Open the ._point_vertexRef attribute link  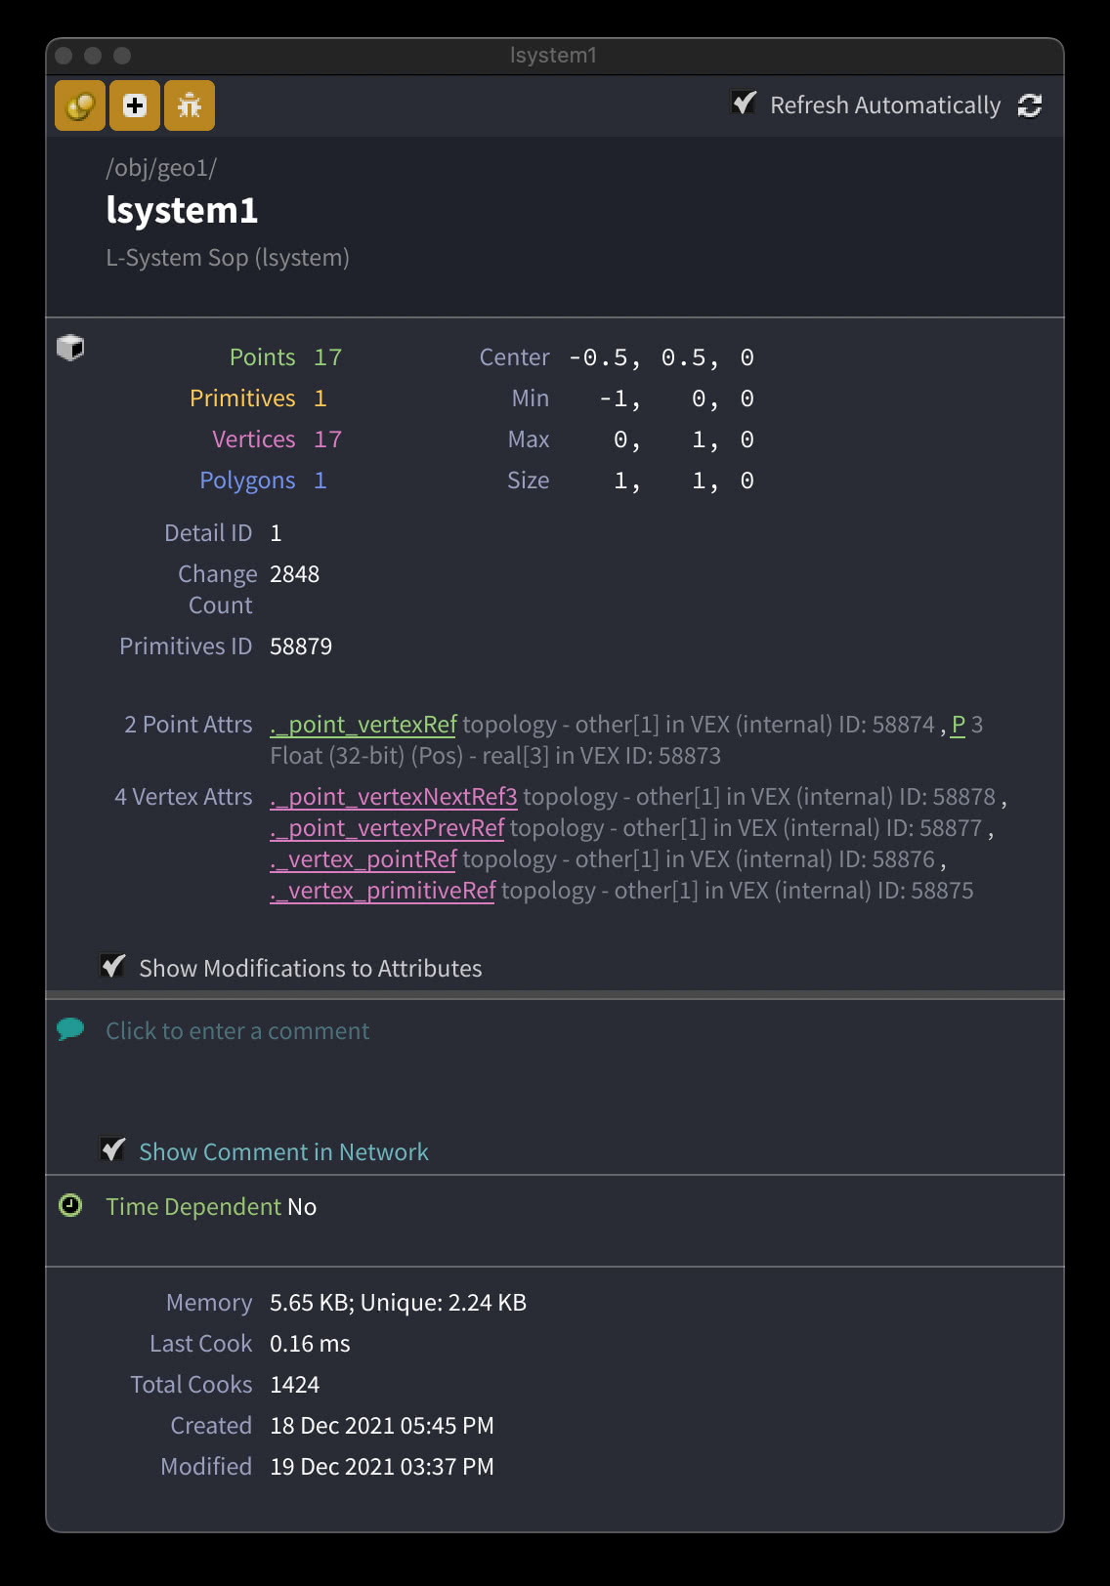tap(363, 725)
